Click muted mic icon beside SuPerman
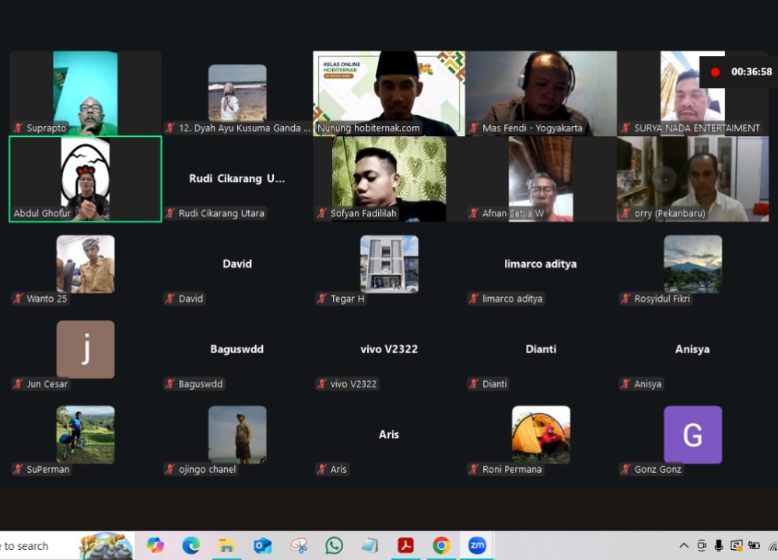Viewport: 778px width, 560px height. (x=19, y=469)
